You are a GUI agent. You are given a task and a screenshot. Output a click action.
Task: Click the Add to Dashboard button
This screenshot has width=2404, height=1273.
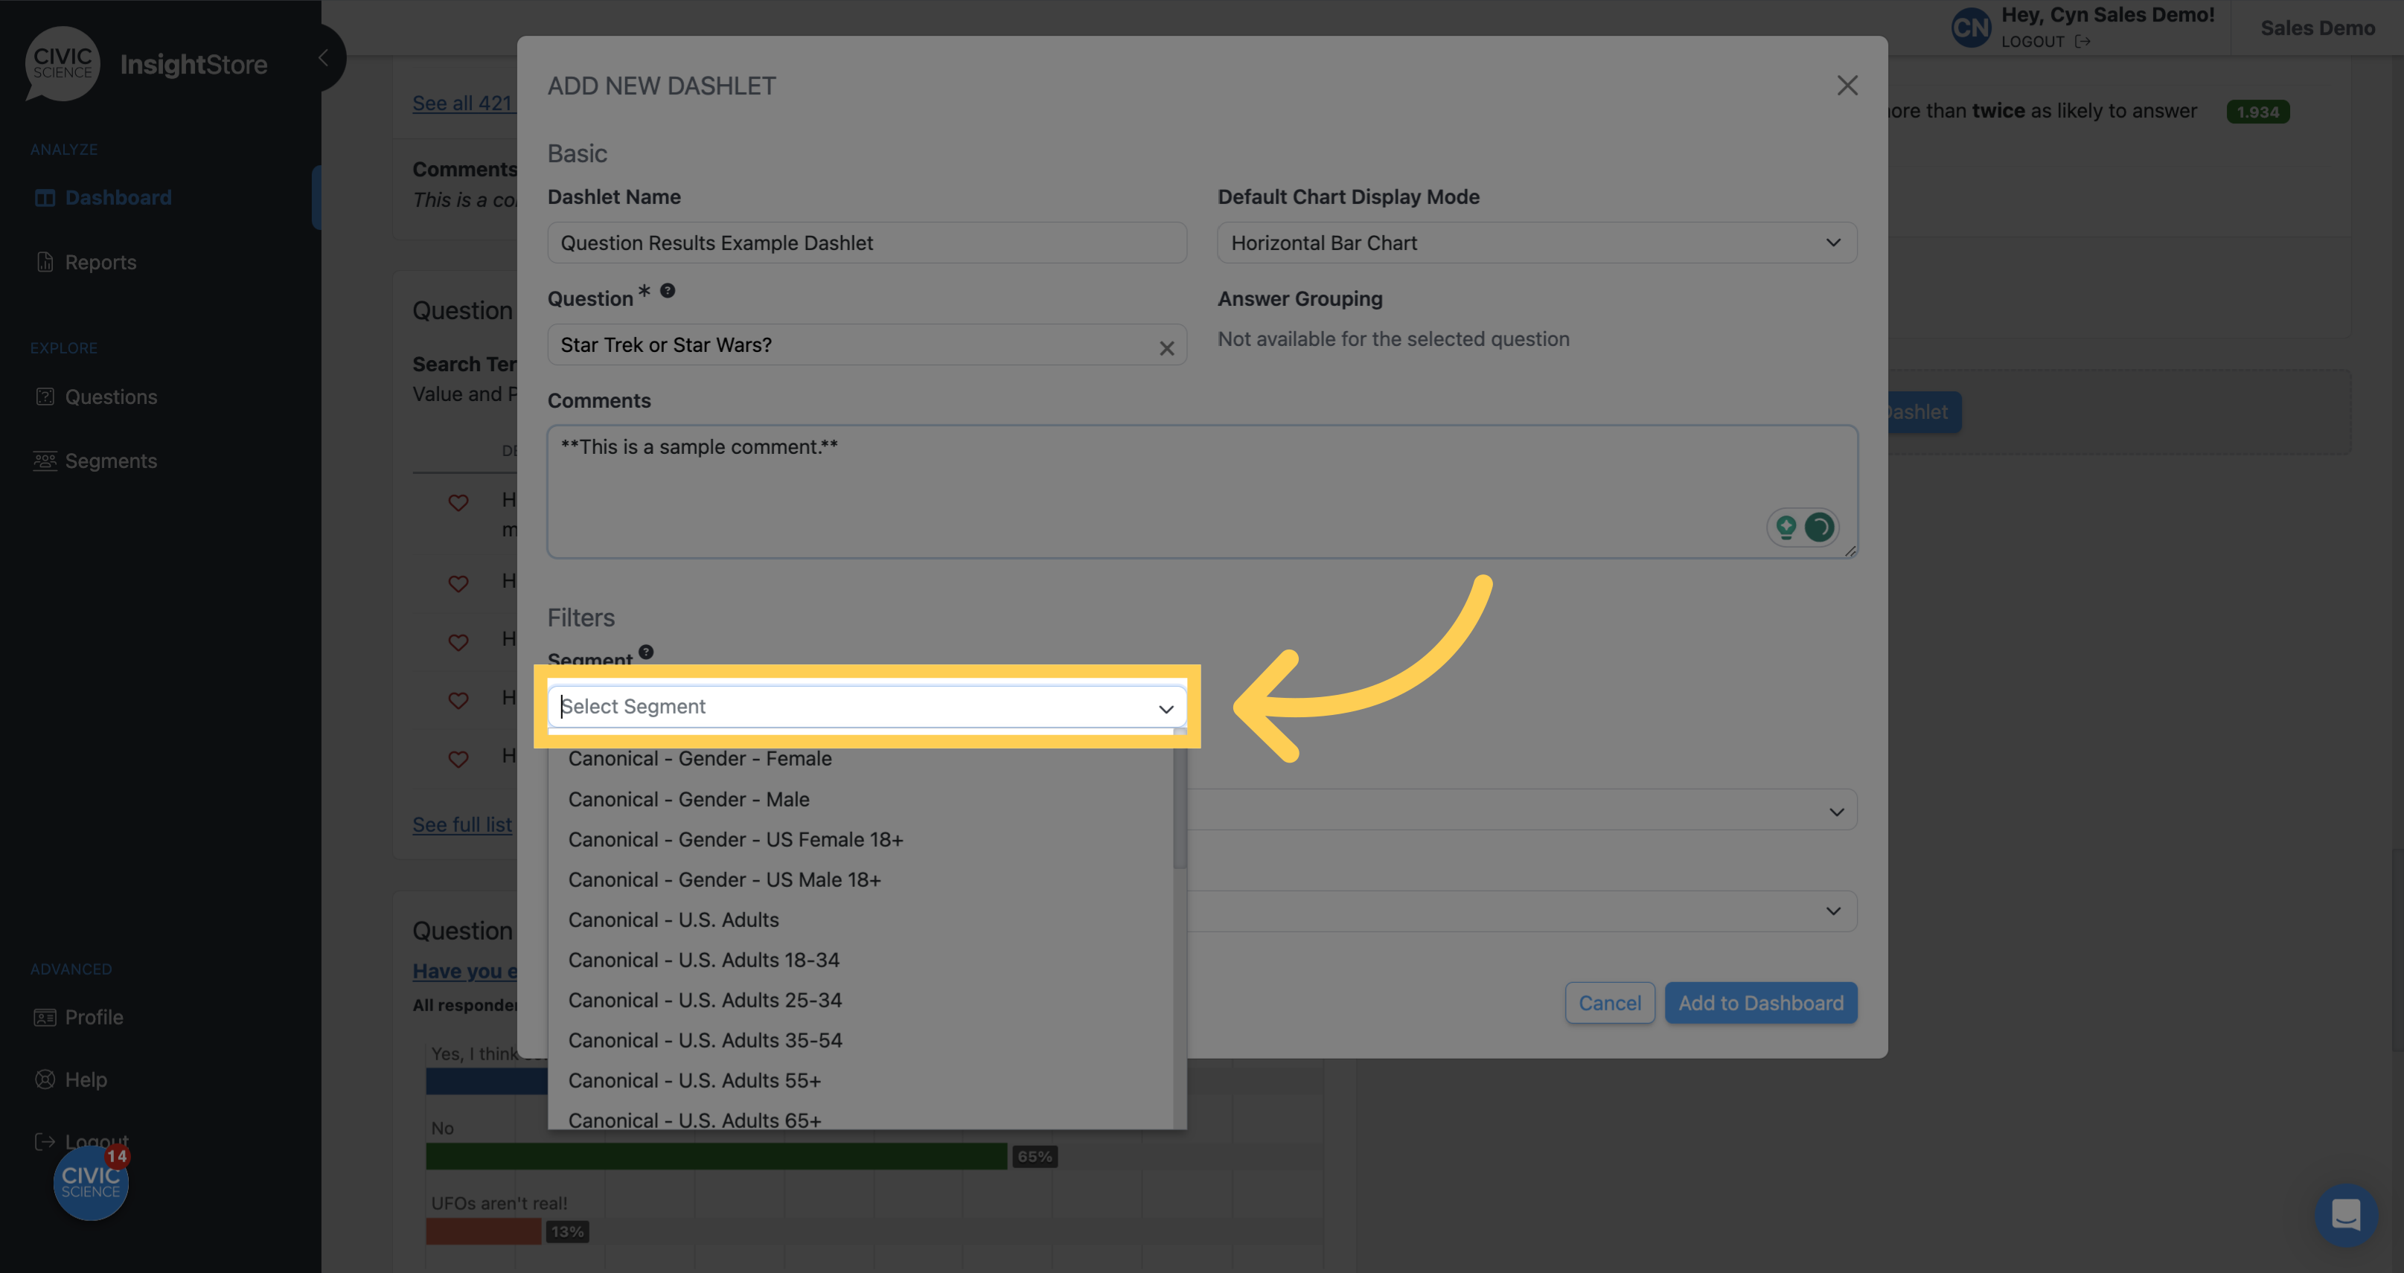click(x=1761, y=1002)
